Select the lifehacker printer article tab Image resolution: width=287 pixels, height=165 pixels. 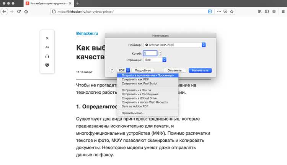[x=49, y=3]
